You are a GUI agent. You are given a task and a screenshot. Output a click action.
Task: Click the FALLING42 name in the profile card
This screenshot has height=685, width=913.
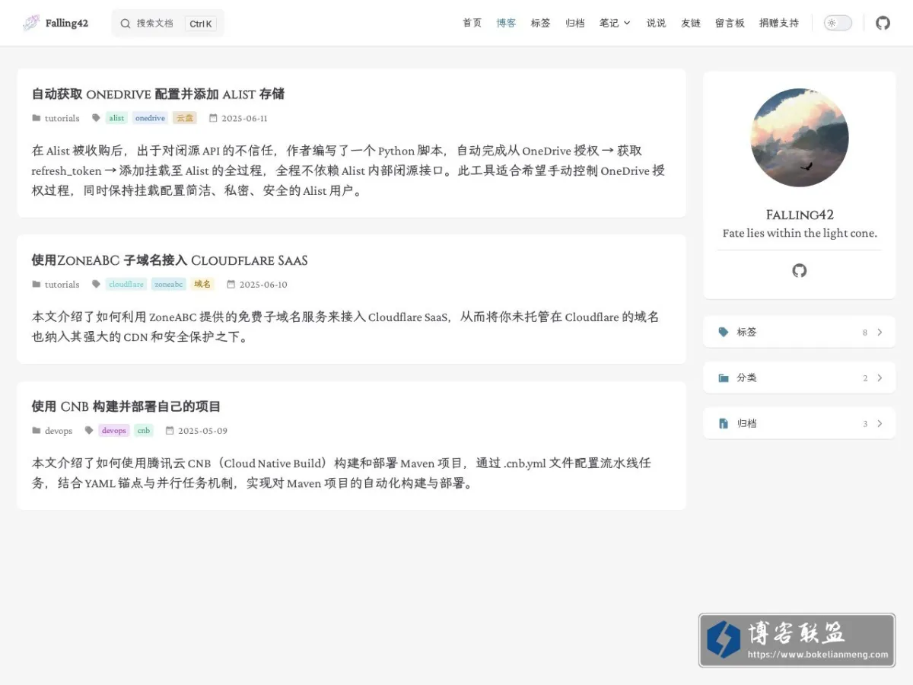(800, 215)
